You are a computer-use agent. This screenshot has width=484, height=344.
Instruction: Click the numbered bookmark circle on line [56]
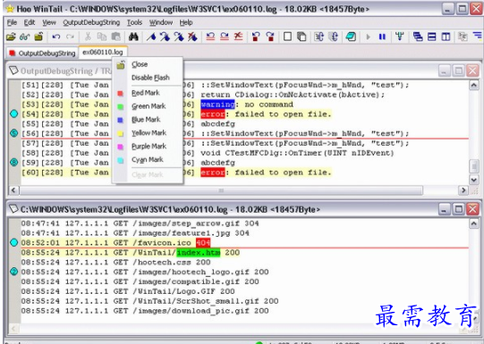(14, 133)
